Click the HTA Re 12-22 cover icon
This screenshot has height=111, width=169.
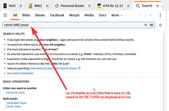[x=99, y=6]
